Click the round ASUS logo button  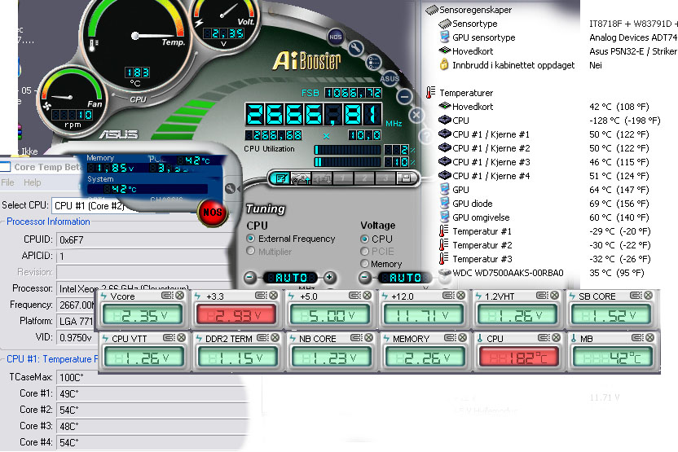tap(390, 79)
